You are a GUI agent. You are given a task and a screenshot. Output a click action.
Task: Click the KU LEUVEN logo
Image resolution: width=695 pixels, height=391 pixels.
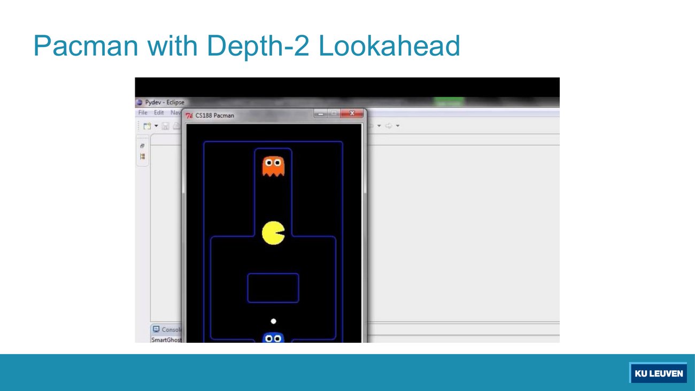point(658,373)
